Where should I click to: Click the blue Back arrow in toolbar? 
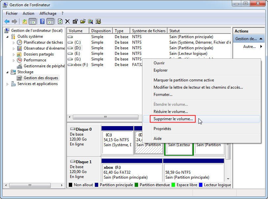click(7, 21)
